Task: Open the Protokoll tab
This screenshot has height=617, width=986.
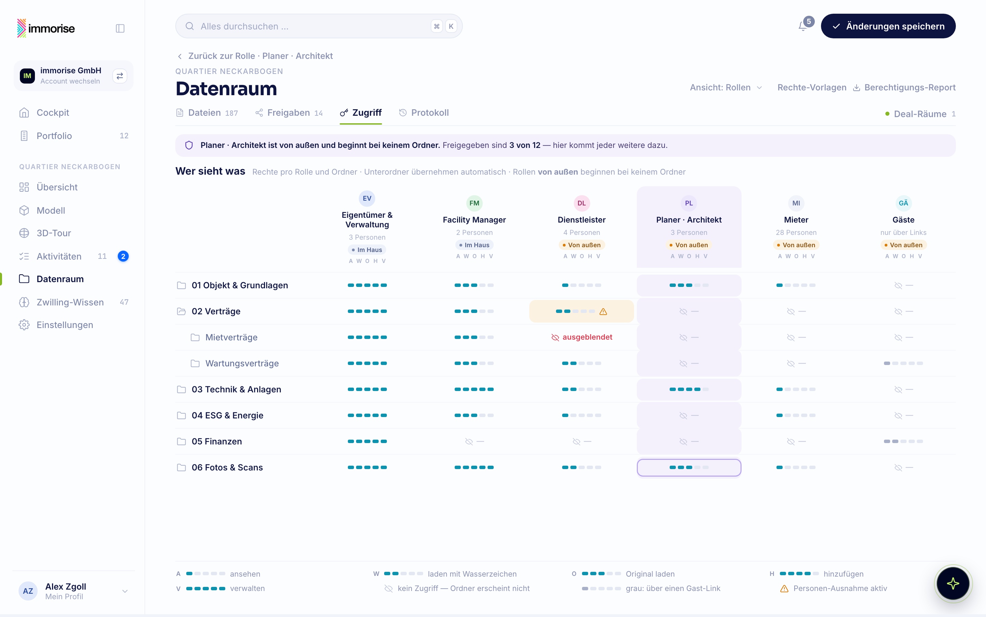Action: (x=424, y=113)
